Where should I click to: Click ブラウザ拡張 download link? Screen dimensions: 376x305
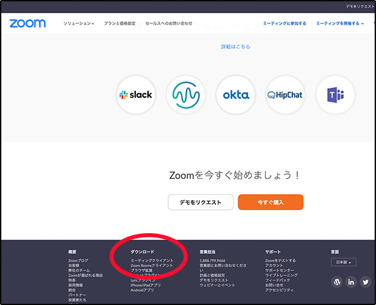pyautogui.click(x=142, y=270)
